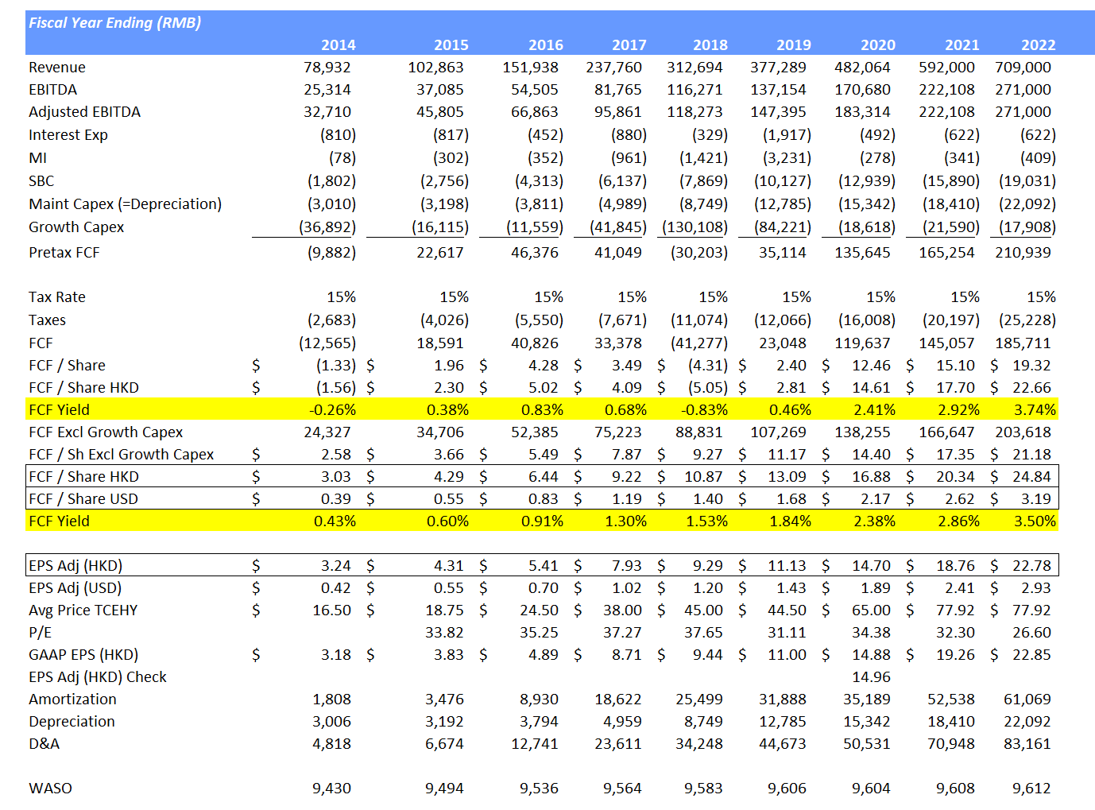Select the Revenue row label
This screenshot has height=810, width=1095.
coord(57,68)
